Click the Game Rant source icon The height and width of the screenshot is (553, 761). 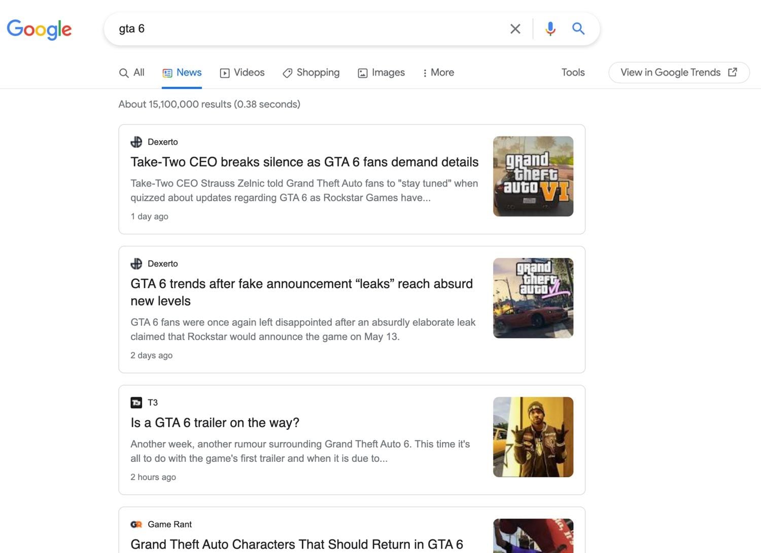(136, 524)
